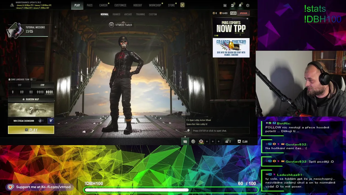Click the chat input field
This screenshot has width=346, height=195.
tap(220, 131)
